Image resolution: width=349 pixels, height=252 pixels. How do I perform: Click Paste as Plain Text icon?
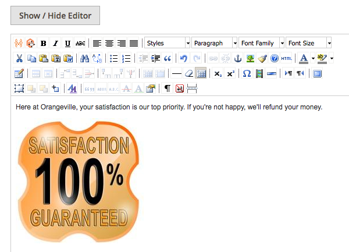click(x=56, y=58)
